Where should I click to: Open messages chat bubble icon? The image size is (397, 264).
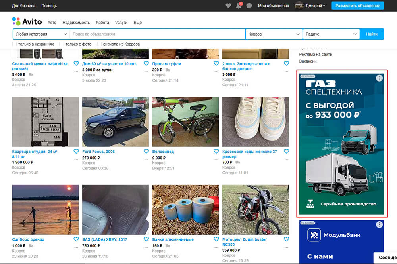249,6
